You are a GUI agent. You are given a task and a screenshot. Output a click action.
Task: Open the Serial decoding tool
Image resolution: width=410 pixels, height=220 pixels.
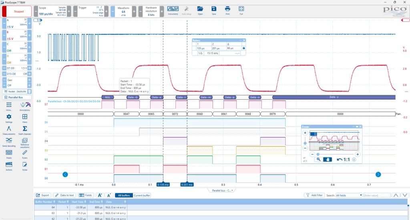tap(9, 142)
